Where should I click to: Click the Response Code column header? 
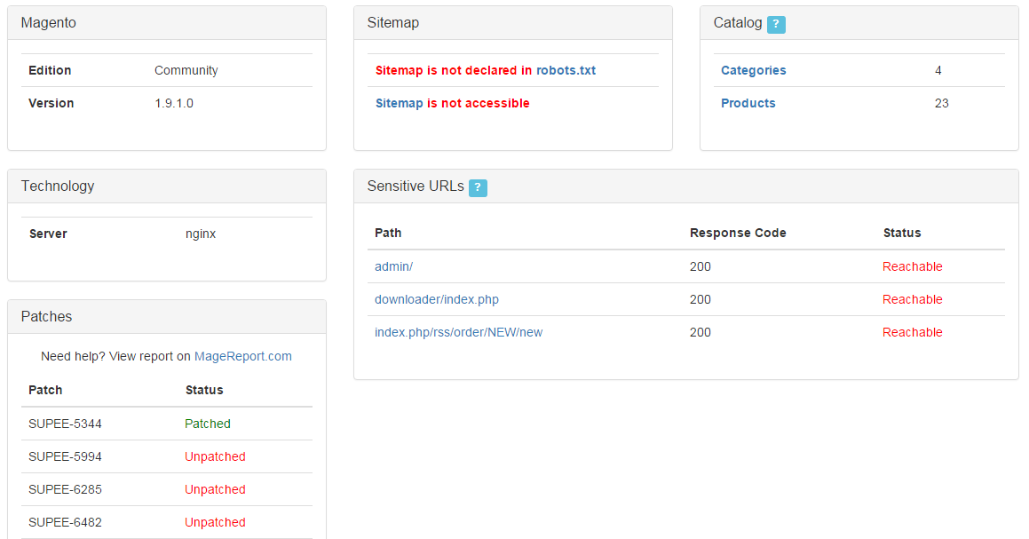[x=738, y=233]
